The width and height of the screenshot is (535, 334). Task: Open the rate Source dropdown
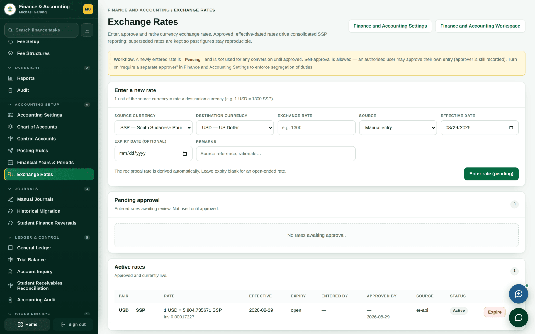[398, 128]
